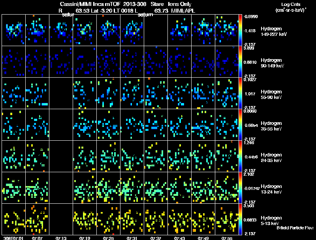Click the 07:49 time axis label
This screenshot has width=316, height=240.
pos(203,238)
